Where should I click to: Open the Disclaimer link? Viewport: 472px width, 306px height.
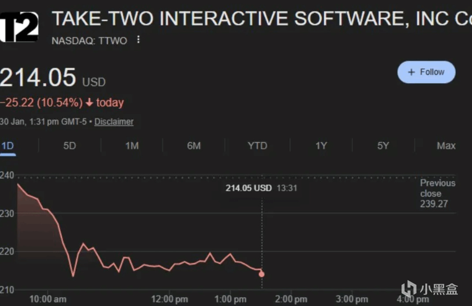[x=114, y=122]
